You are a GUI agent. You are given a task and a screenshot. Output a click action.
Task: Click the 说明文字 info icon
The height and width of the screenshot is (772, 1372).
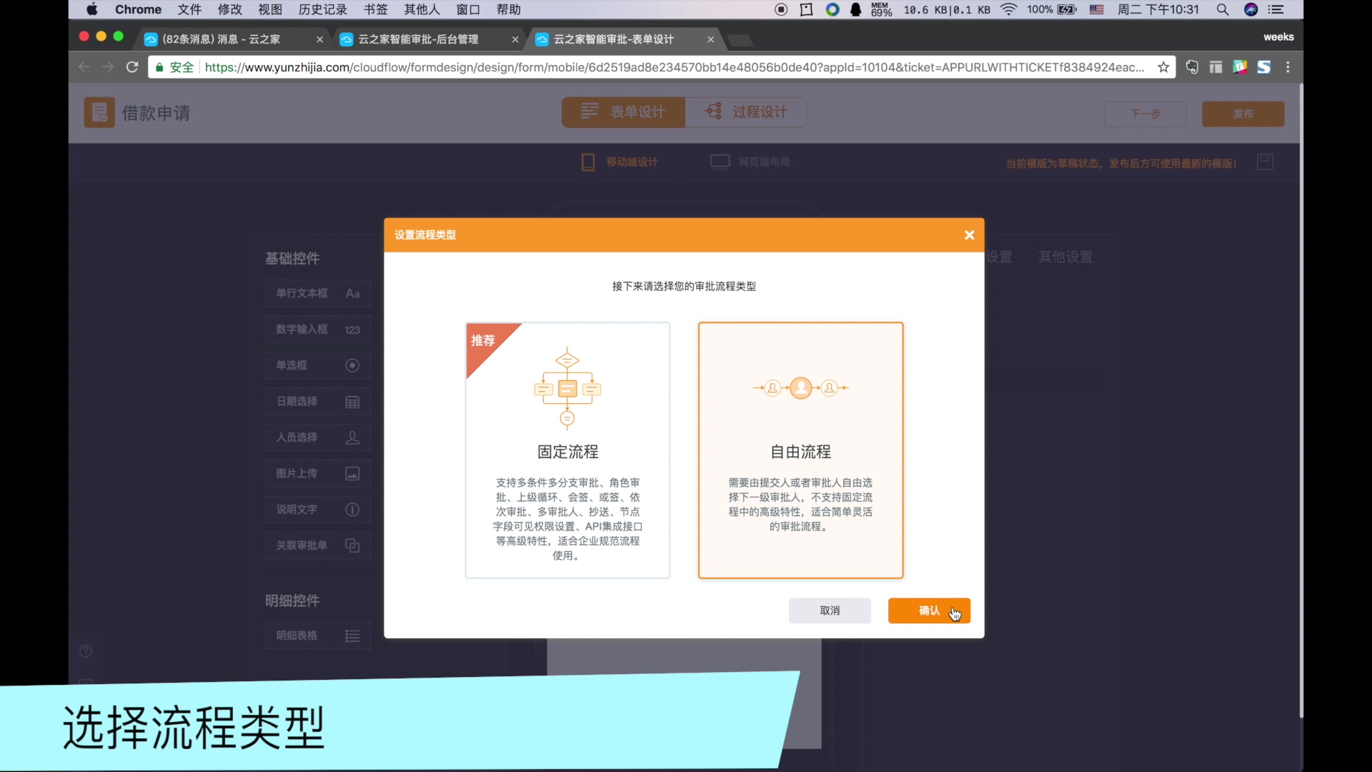352,510
